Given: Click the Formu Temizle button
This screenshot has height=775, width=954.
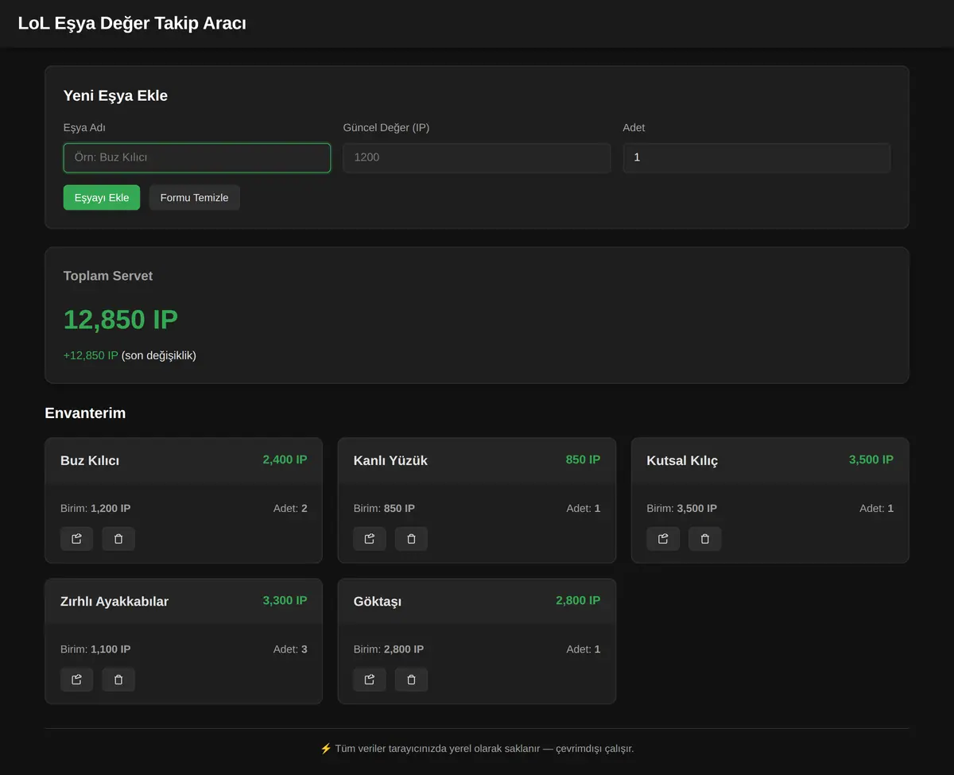Looking at the screenshot, I should click(x=195, y=198).
